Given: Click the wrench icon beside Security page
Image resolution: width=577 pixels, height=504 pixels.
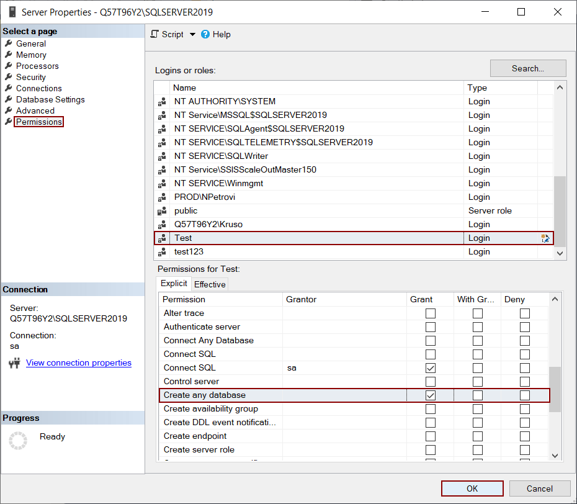Looking at the screenshot, I should pos(10,77).
